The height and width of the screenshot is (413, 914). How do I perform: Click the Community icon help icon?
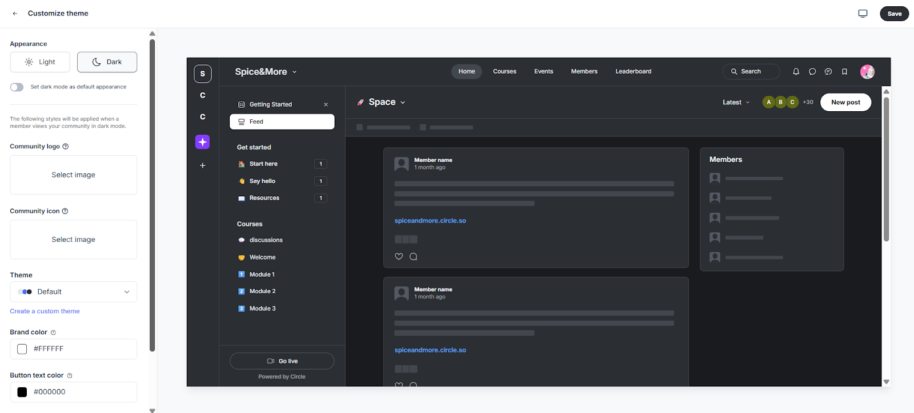[x=65, y=211]
